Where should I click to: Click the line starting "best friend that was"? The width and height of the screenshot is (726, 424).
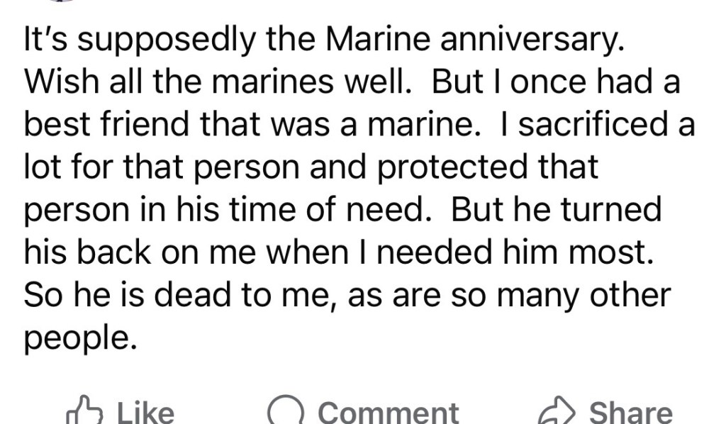tap(359, 125)
